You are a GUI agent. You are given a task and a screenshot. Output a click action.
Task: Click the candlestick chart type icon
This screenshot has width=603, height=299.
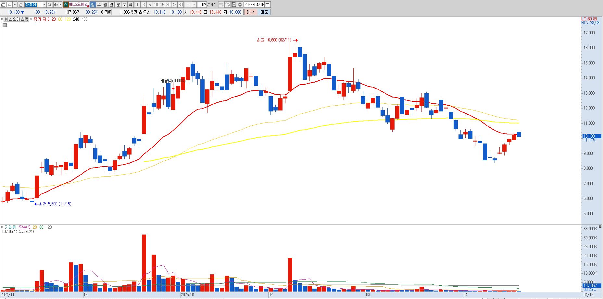tap(221, 5)
